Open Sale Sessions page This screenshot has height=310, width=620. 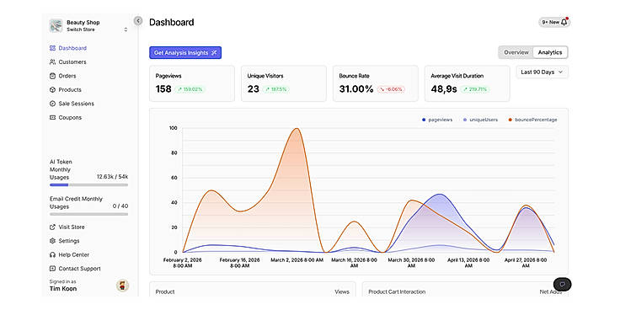[77, 104]
